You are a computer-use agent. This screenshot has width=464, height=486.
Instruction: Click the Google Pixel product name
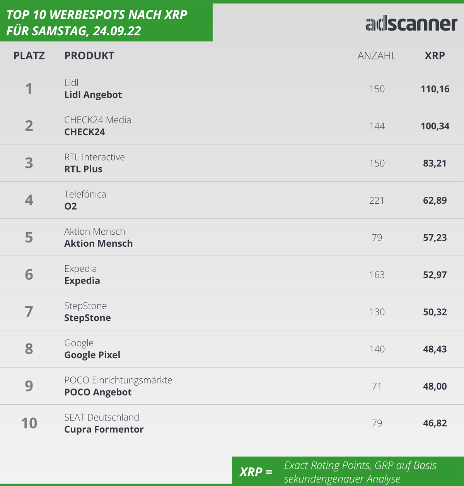[x=92, y=355]
